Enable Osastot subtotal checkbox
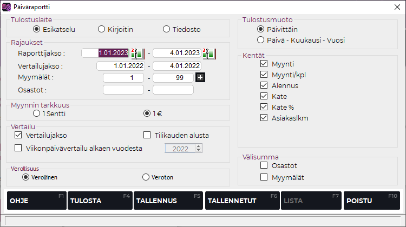The width and height of the screenshot is (406, 227). click(264, 165)
